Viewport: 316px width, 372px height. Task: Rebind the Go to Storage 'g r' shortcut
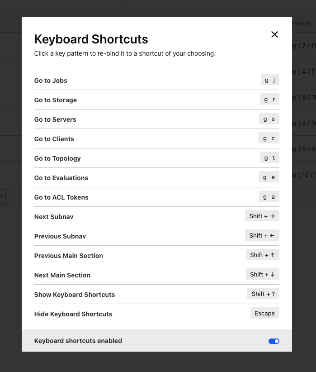tap(269, 100)
